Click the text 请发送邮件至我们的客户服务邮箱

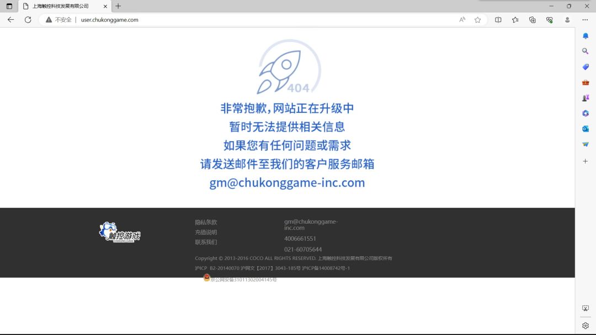tap(287, 164)
